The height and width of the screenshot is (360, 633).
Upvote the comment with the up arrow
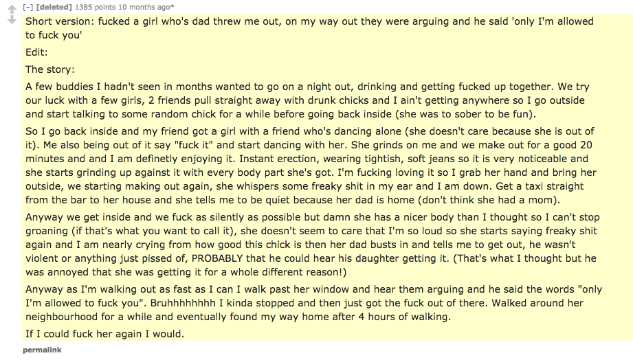(12, 9)
